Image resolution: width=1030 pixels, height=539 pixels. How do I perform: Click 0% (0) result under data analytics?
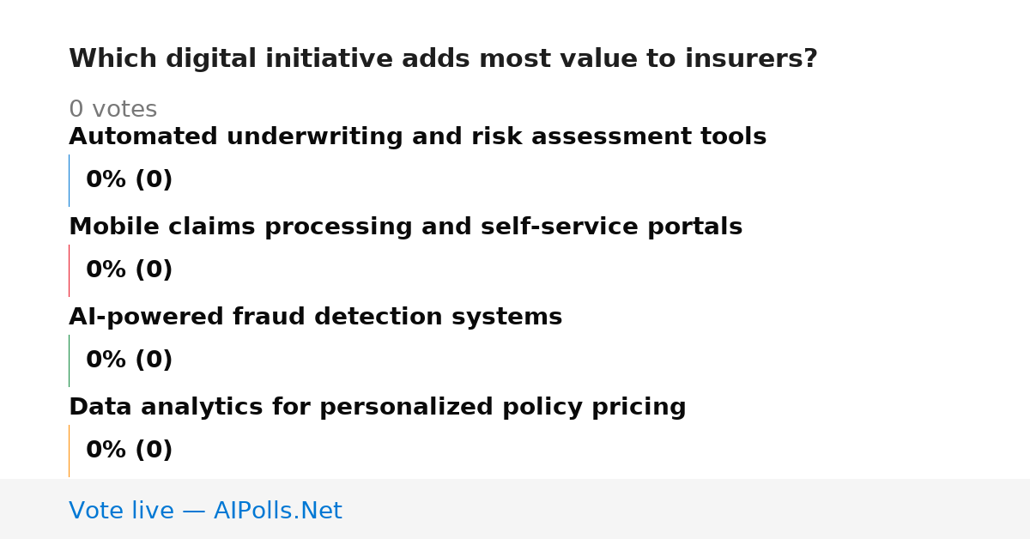point(129,451)
